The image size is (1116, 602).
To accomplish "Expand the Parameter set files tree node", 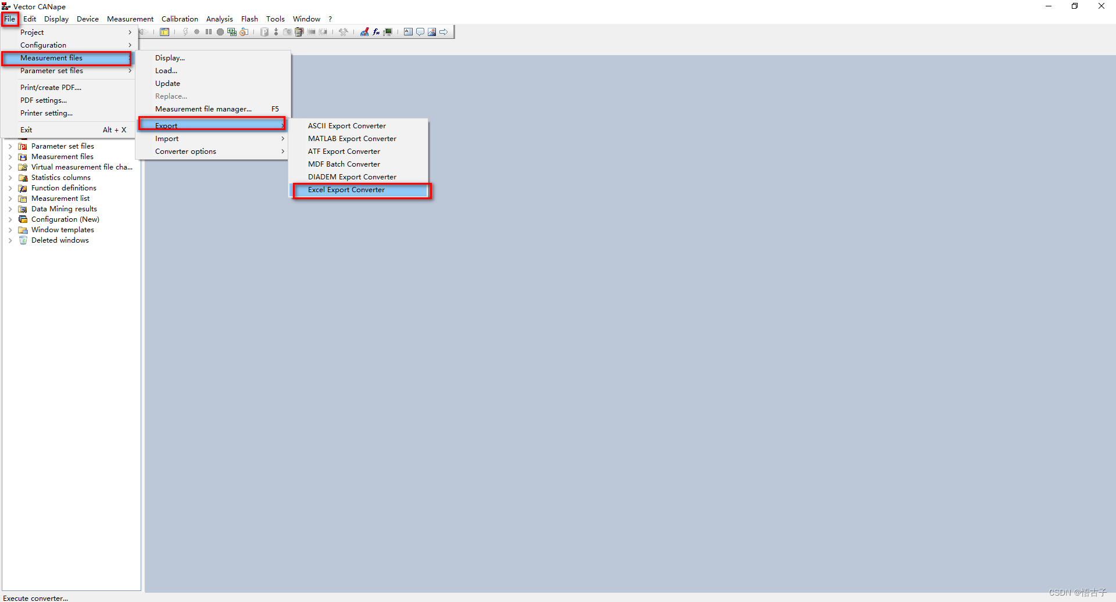I will [x=10, y=146].
